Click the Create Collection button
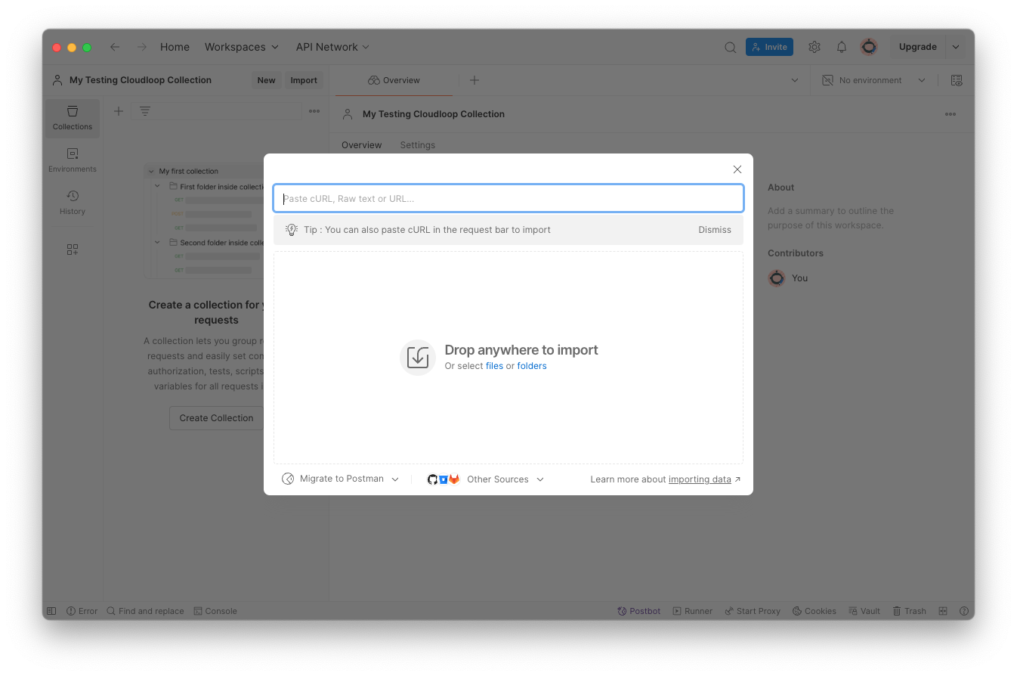This screenshot has height=676, width=1017. 216,418
